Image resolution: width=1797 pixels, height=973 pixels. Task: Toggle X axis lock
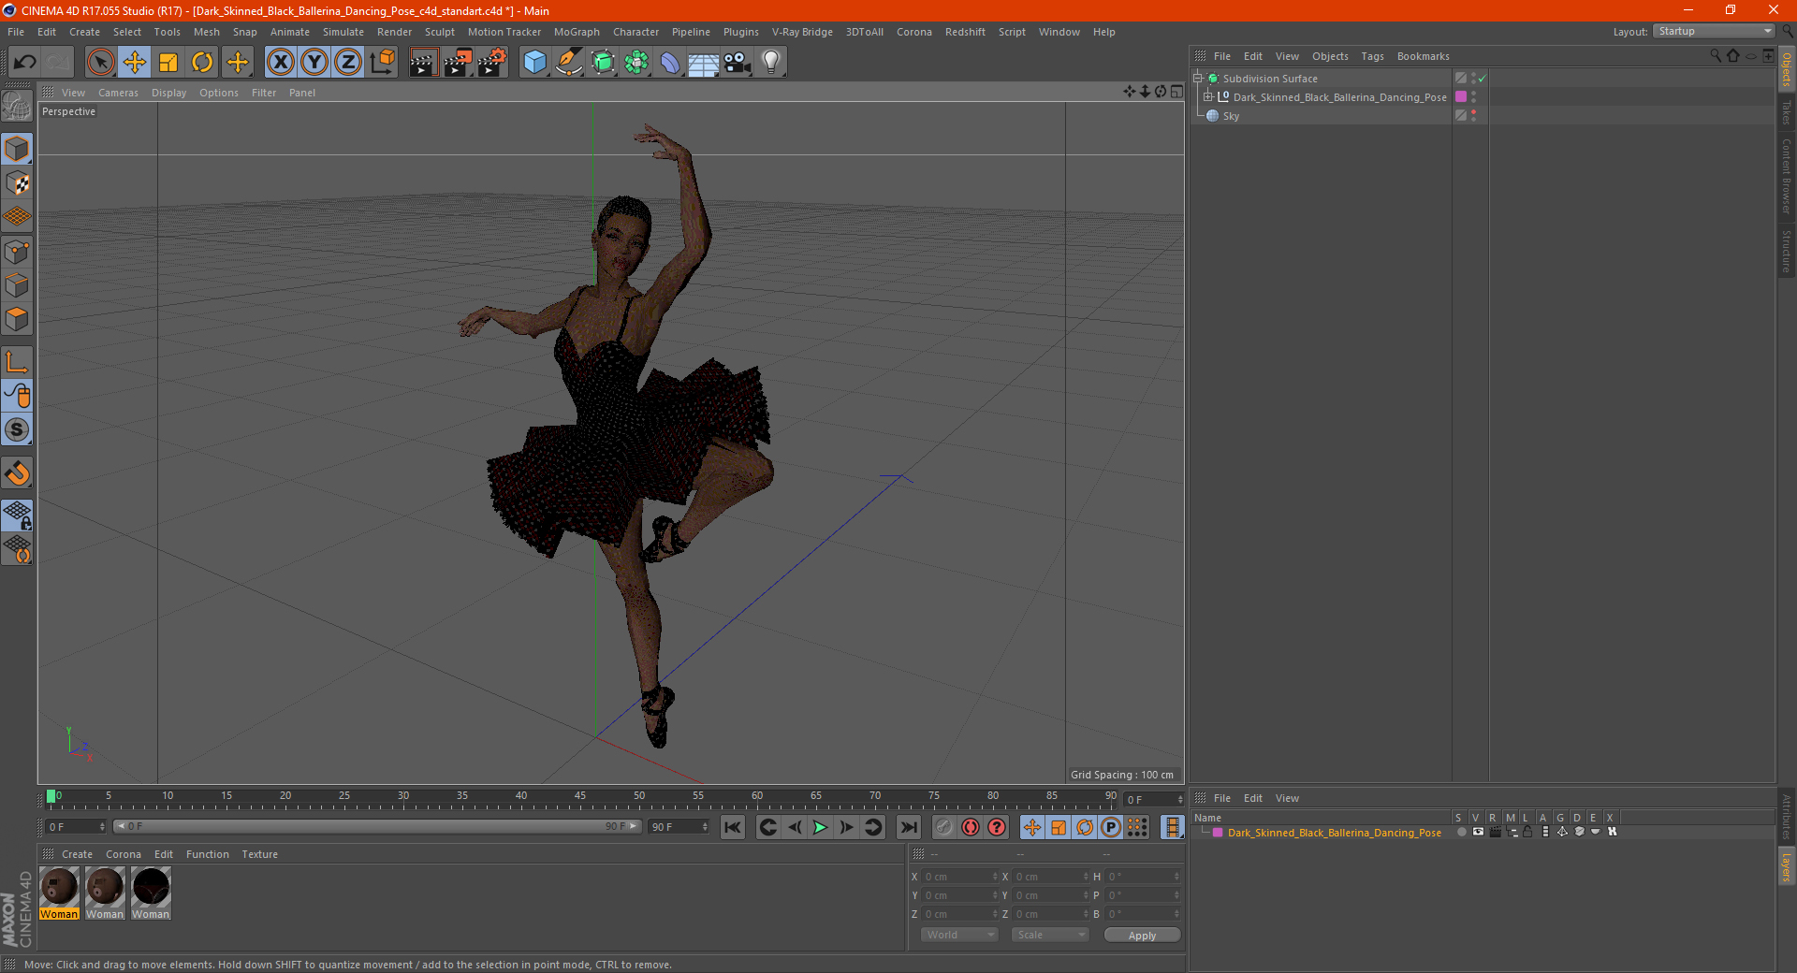[280, 63]
